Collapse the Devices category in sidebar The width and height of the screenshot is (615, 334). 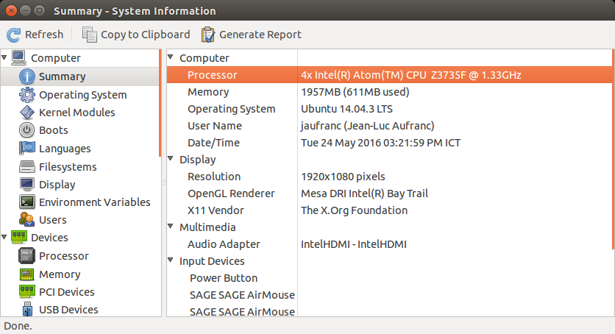point(4,237)
